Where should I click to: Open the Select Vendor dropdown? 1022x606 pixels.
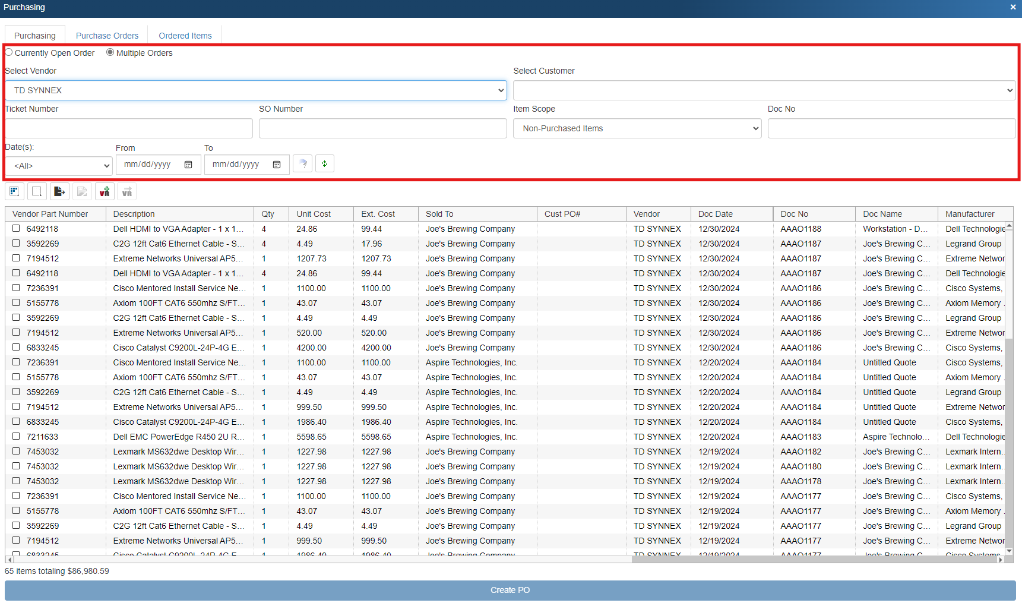click(256, 90)
